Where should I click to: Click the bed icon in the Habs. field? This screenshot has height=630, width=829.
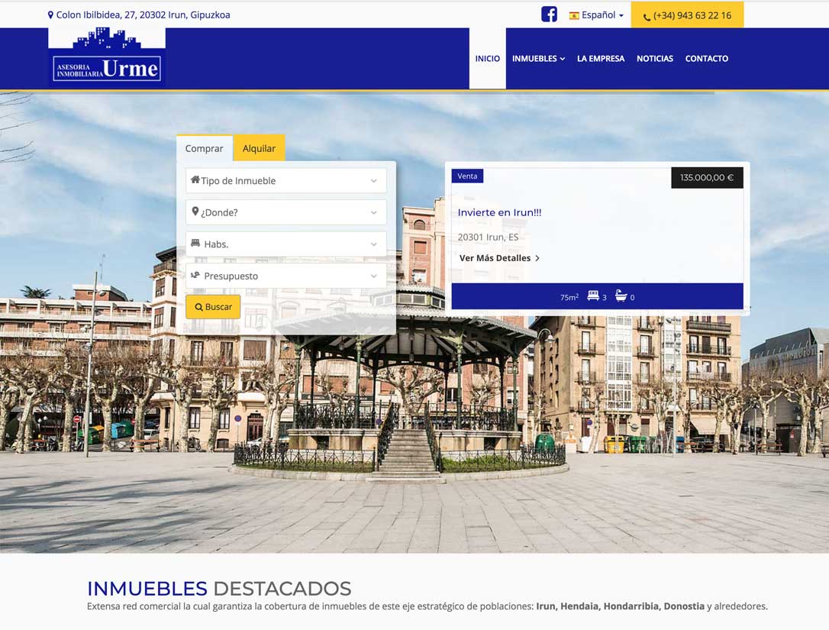tap(196, 244)
